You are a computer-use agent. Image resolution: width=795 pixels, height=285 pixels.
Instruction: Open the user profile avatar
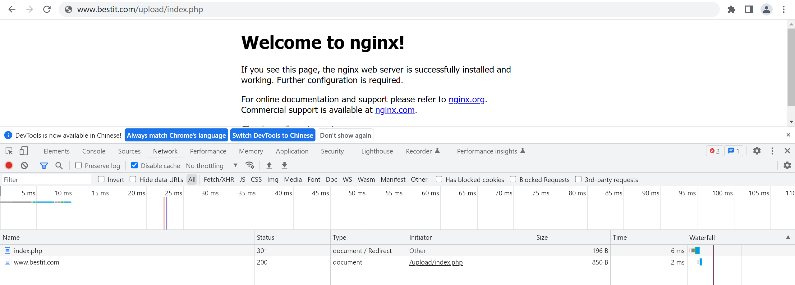(x=766, y=10)
